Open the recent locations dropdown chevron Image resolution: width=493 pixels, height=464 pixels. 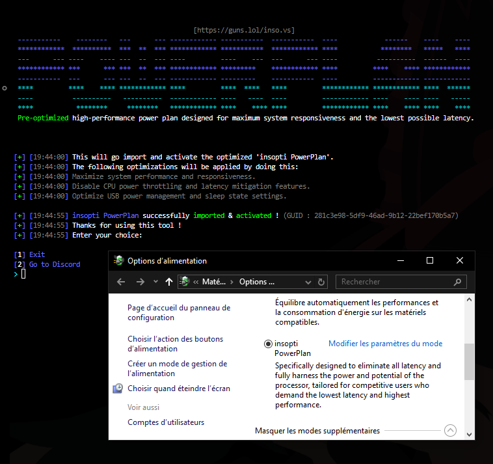(155, 282)
